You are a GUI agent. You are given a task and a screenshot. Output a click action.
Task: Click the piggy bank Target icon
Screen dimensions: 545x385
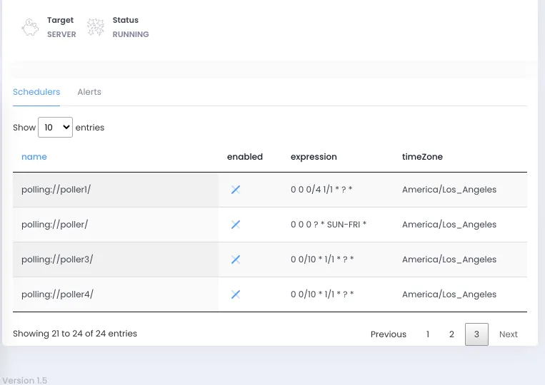pyautogui.click(x=30, y=27)
